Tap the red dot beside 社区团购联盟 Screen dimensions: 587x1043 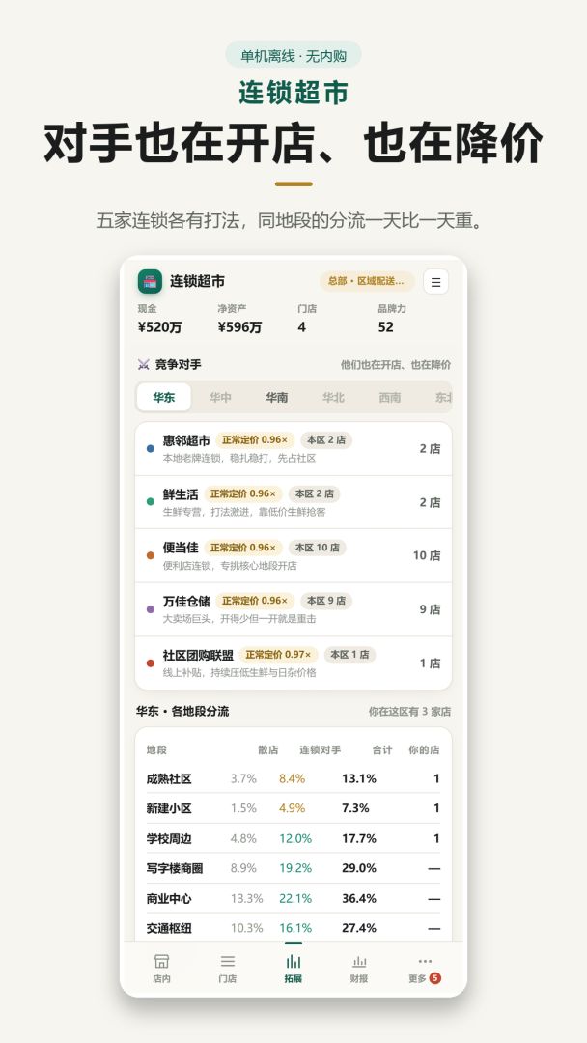tap(151, 663)
